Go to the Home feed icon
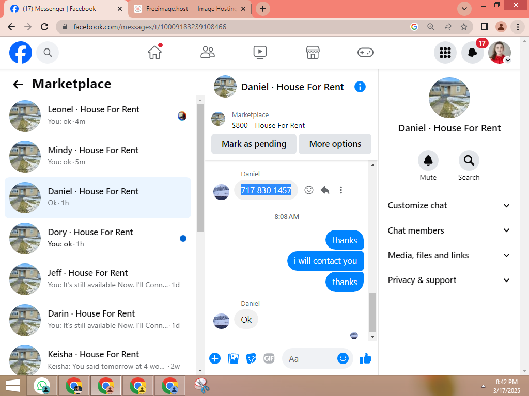Image resolution: width=529 pixels, height=396 pixels. (x=155, y=52)
